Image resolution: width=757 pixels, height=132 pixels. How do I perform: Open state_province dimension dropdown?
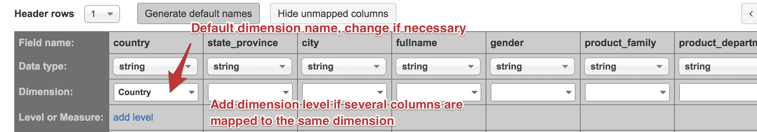250,92
